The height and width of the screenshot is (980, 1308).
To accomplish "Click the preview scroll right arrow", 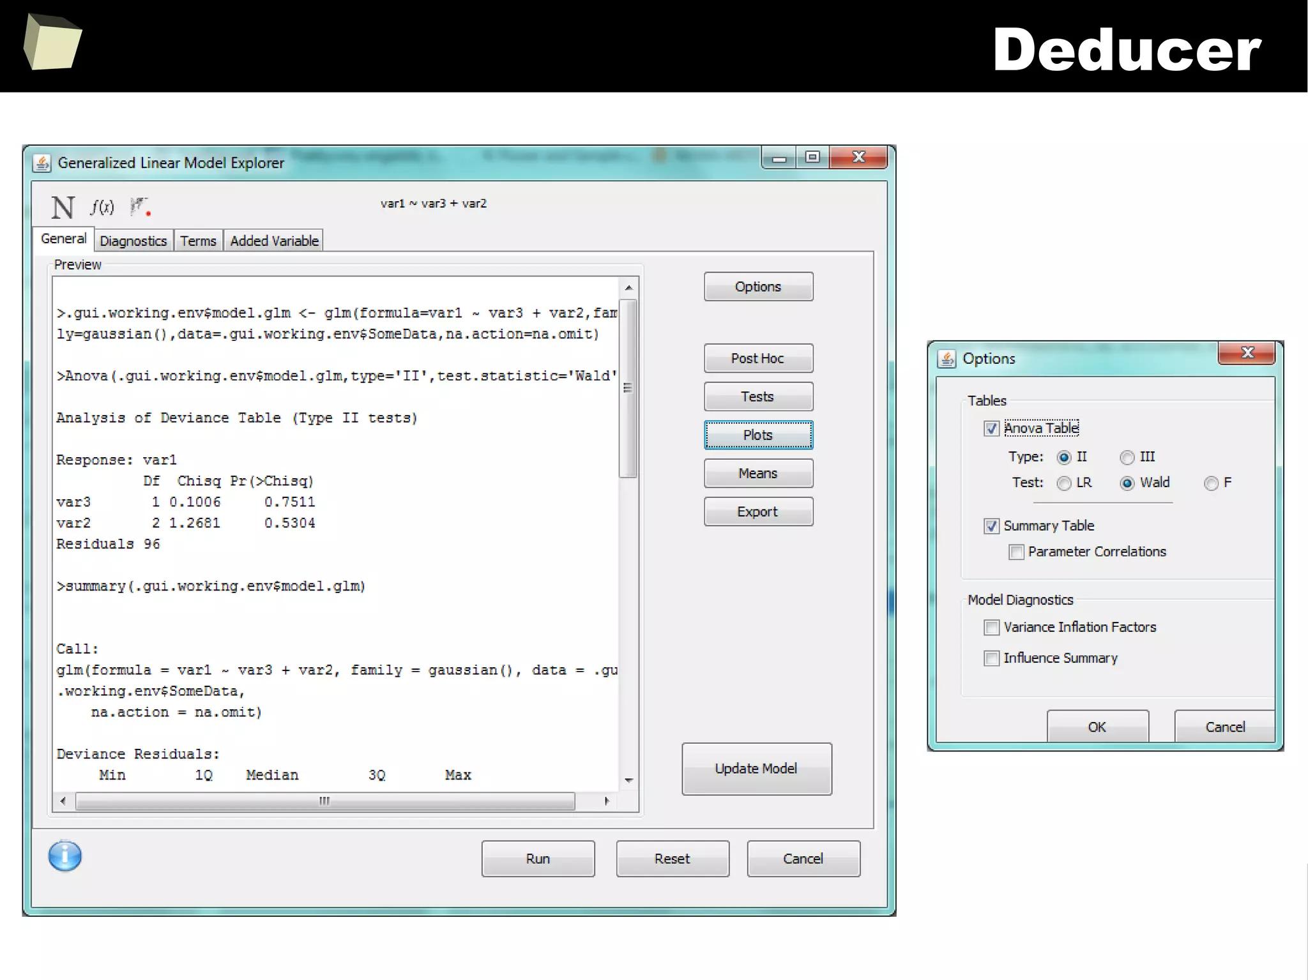I will (606, 801).
